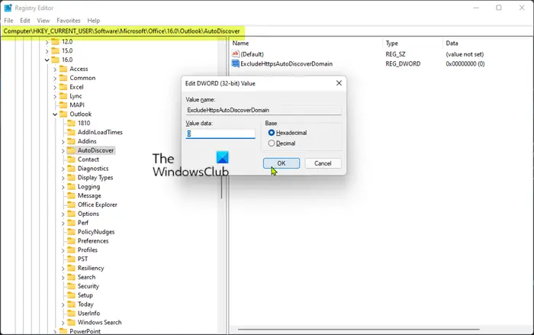Cancel the Edit DWORD dialog
534x335 pixels.
(323, 163)
